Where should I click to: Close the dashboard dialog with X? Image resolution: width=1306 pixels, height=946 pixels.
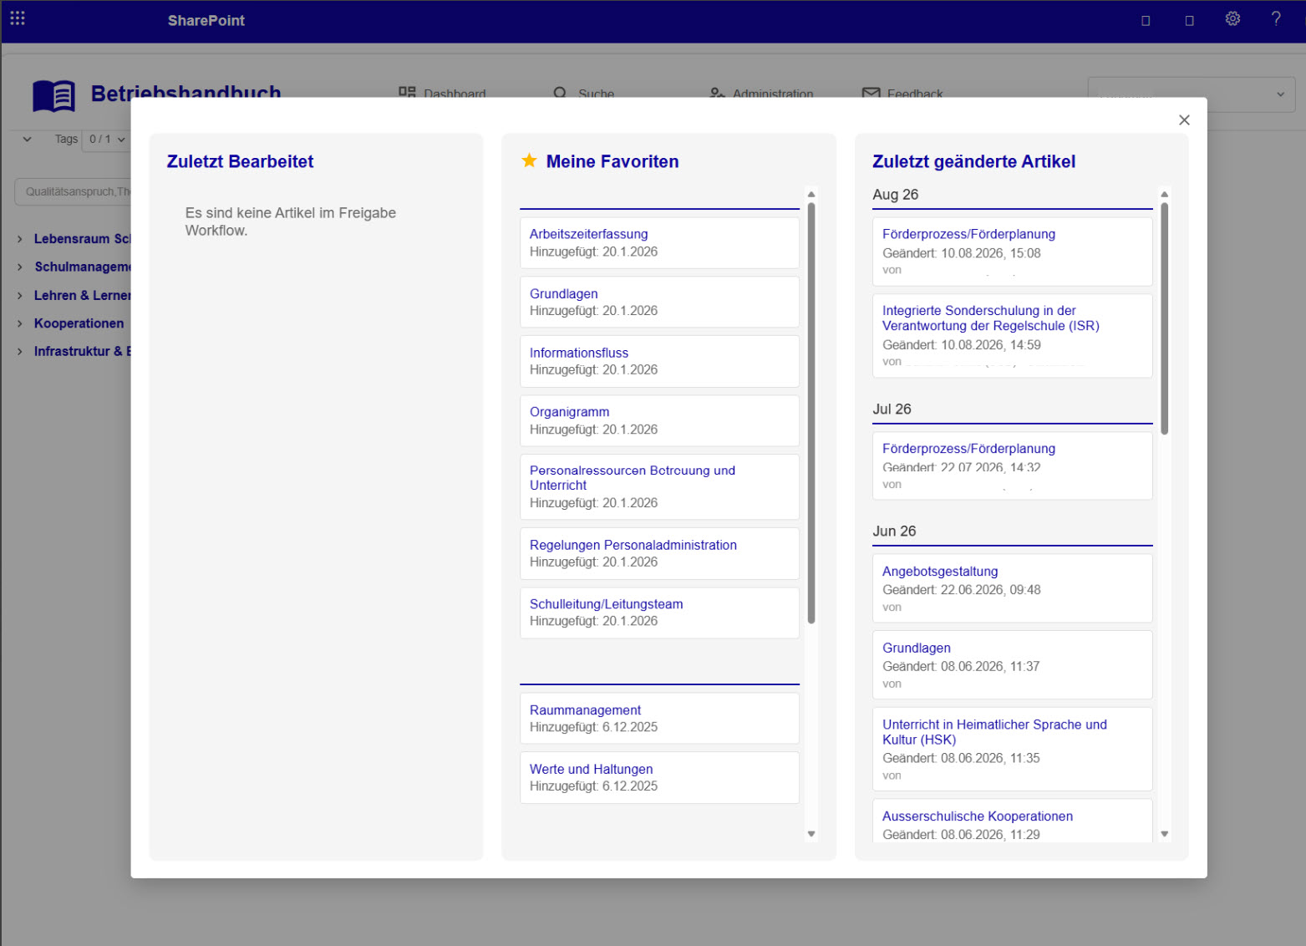point(1184,120)
